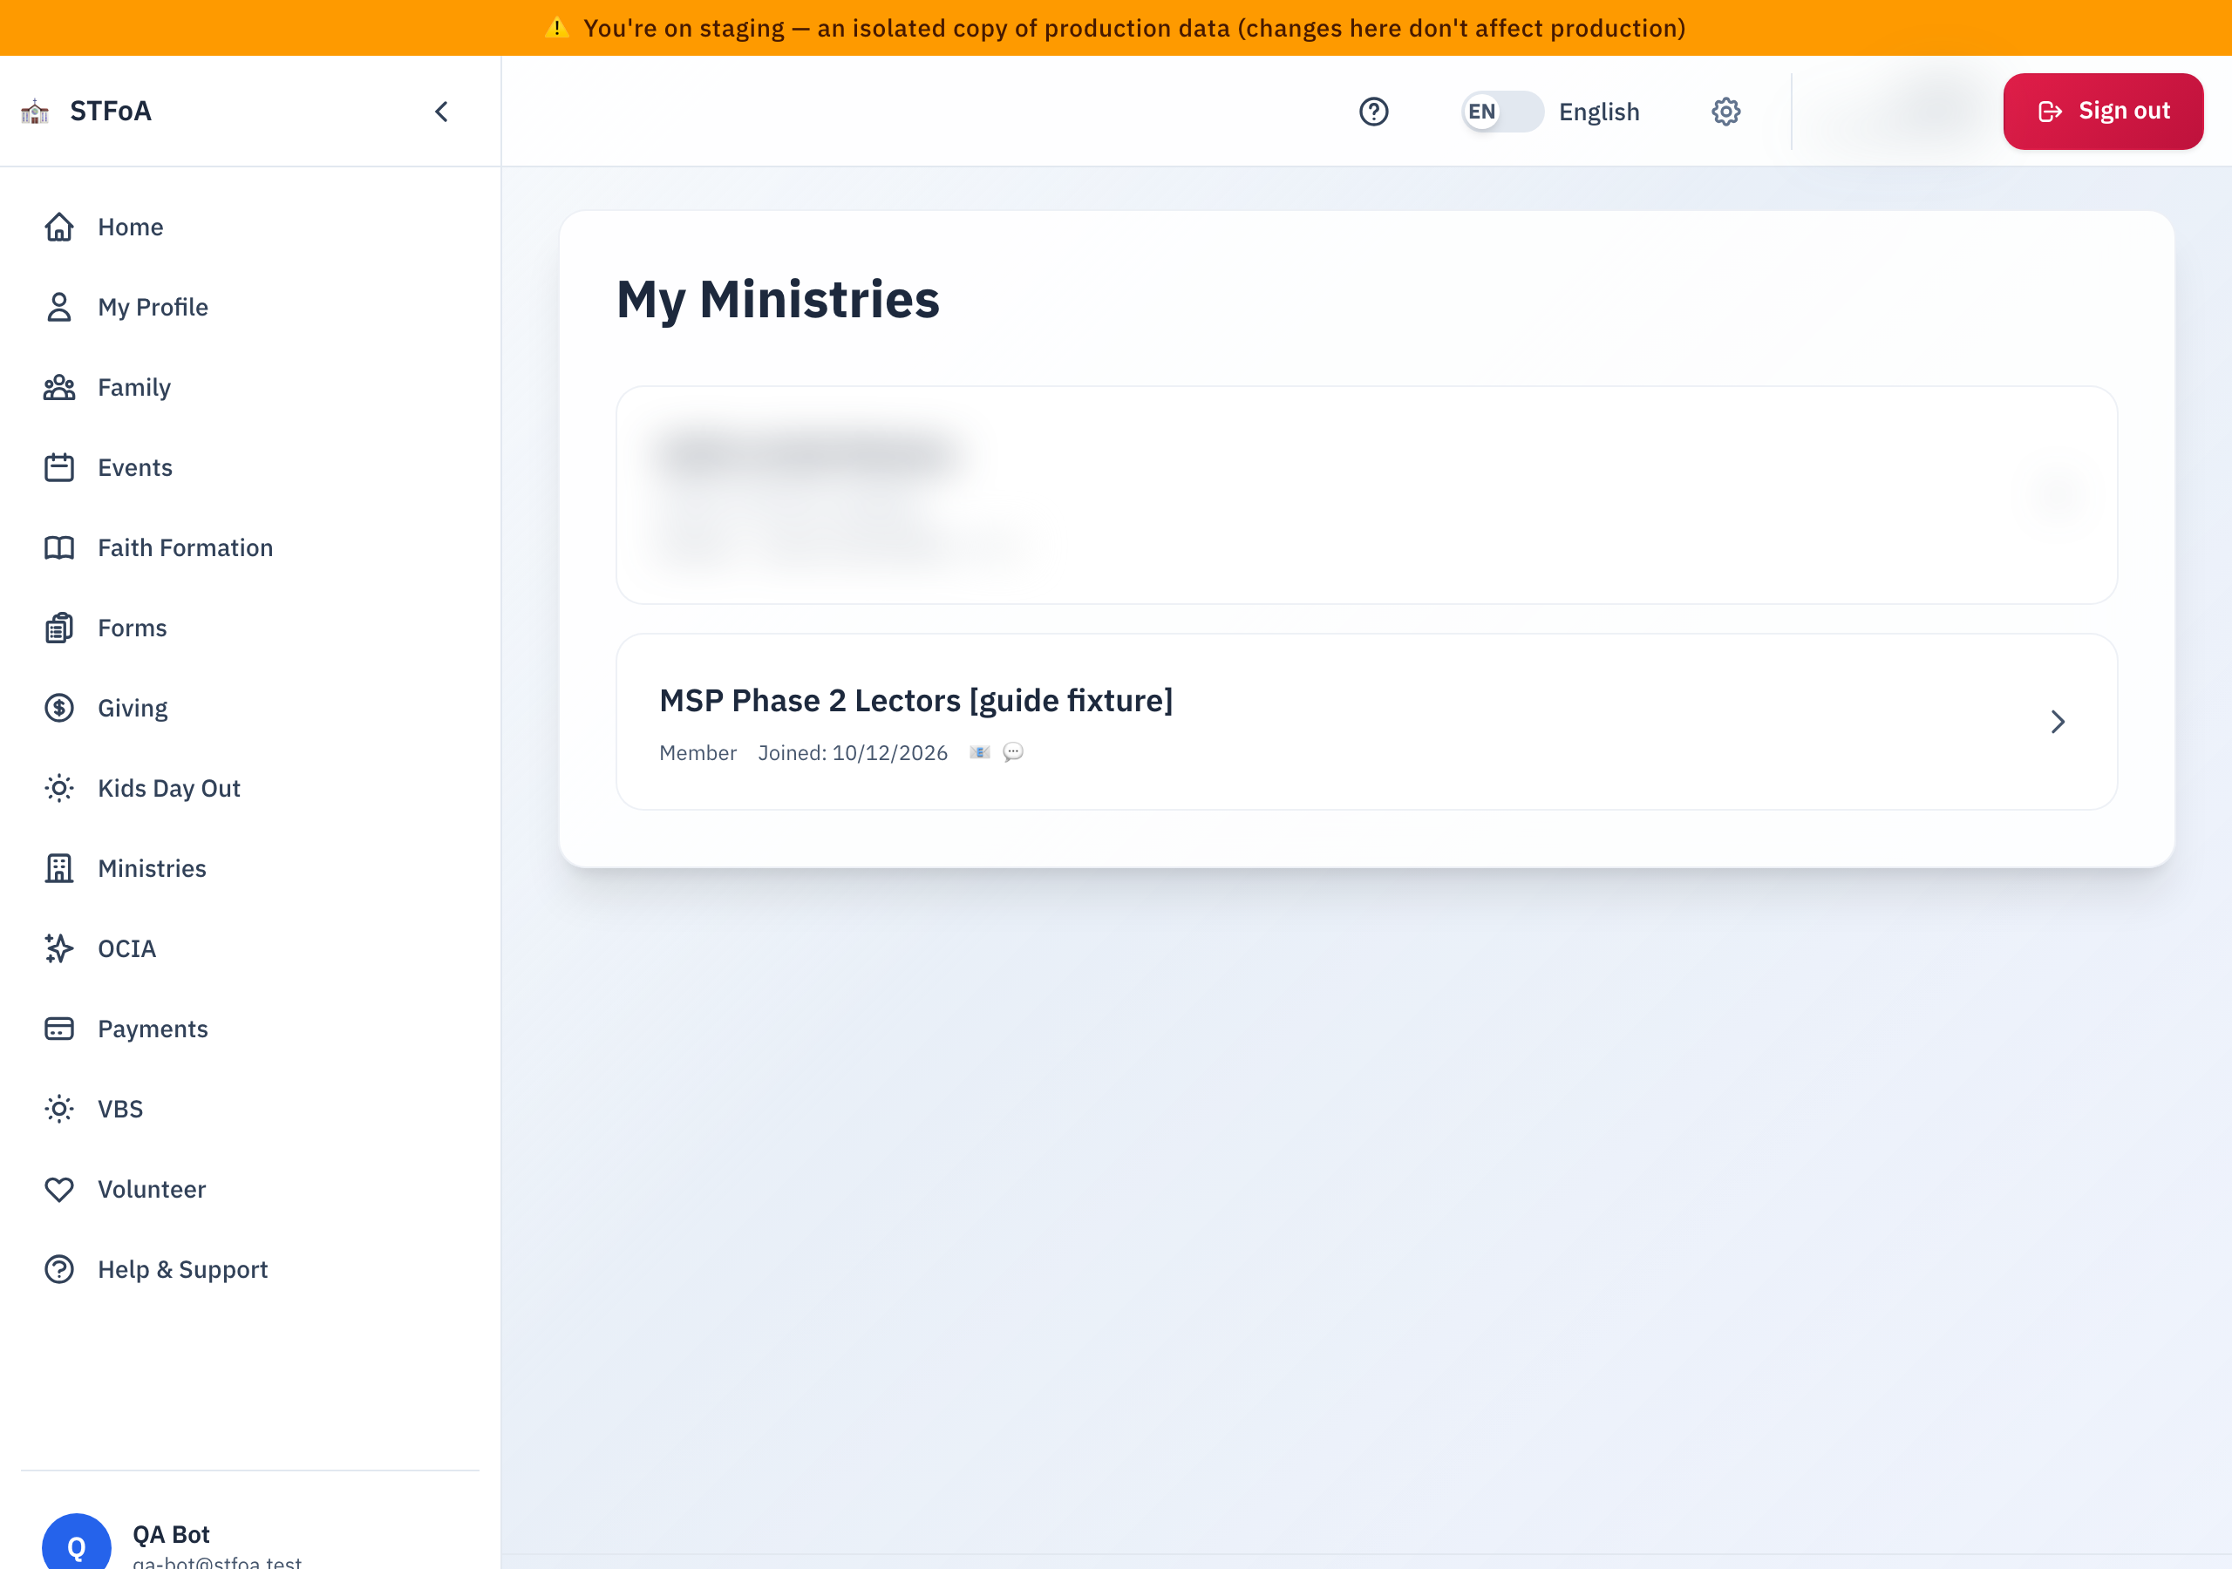Toggle the EN language switch
Viewport: 2232px width, 1569px height.
tap(1502, 112)
